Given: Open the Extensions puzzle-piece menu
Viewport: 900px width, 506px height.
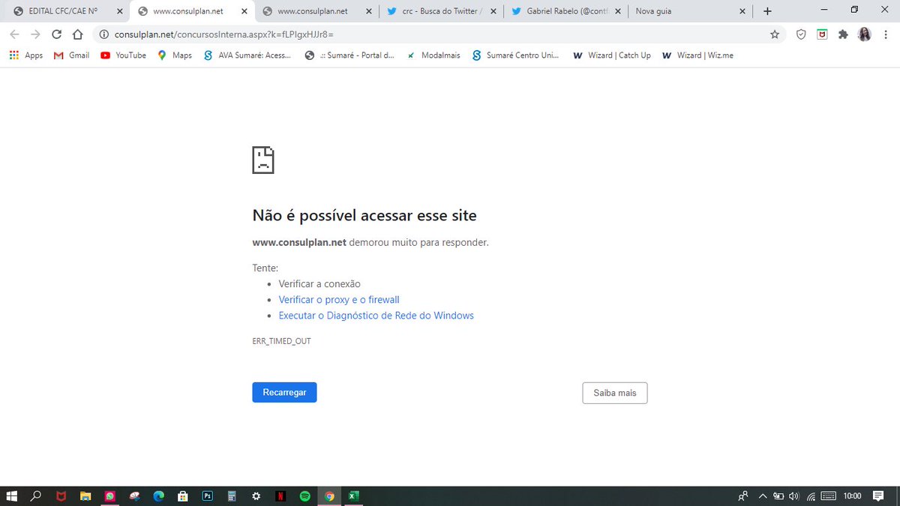Looking at the screenshot, I should [x=843, y=34].
